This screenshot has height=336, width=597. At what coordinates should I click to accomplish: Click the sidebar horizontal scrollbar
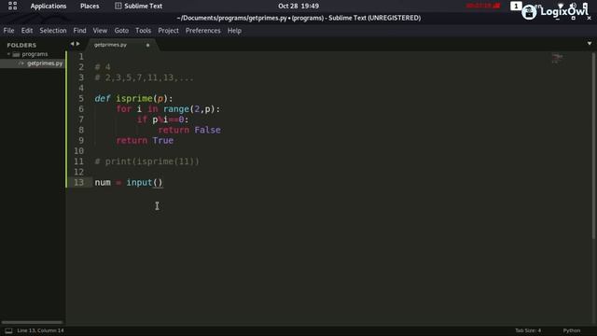tap(32, 322)
